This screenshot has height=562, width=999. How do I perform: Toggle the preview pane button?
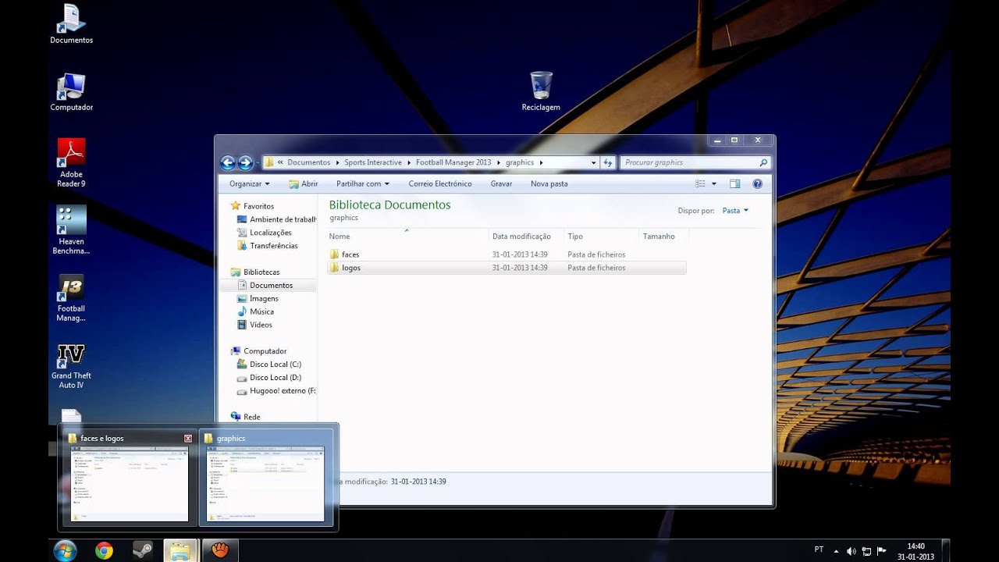(x=734, y=184)
